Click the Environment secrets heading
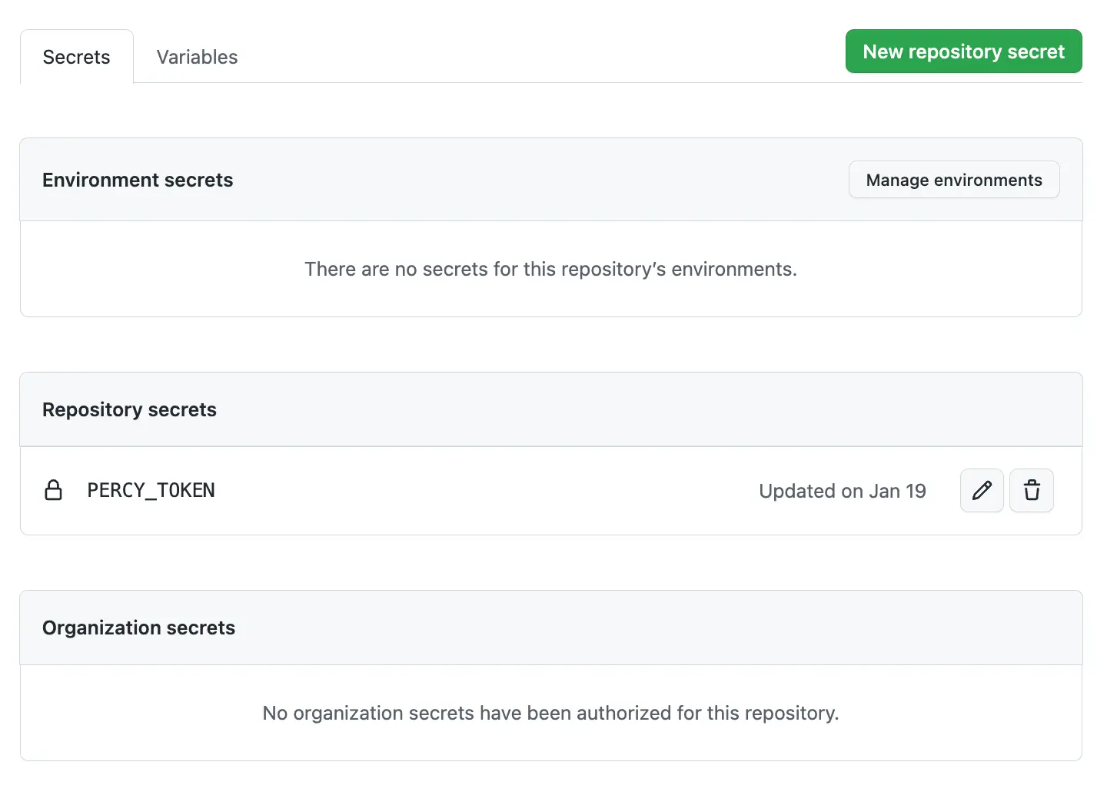 (x=138, y=180)
